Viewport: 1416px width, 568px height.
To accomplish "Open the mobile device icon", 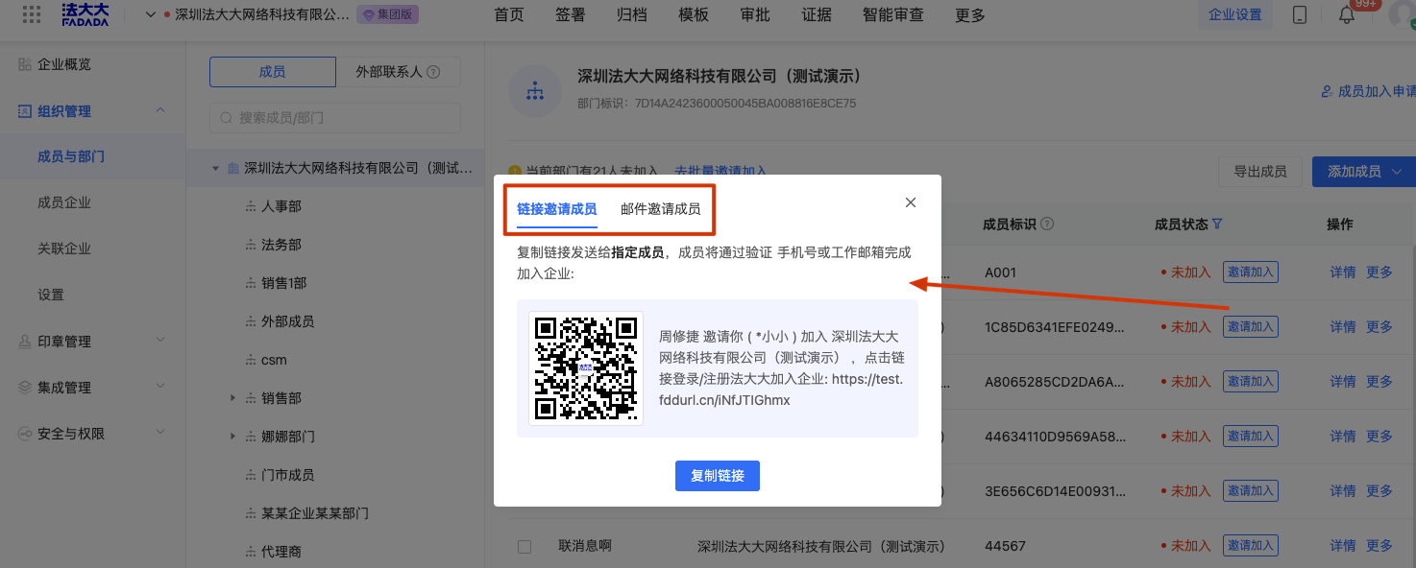I will (x=1300, y=14).
